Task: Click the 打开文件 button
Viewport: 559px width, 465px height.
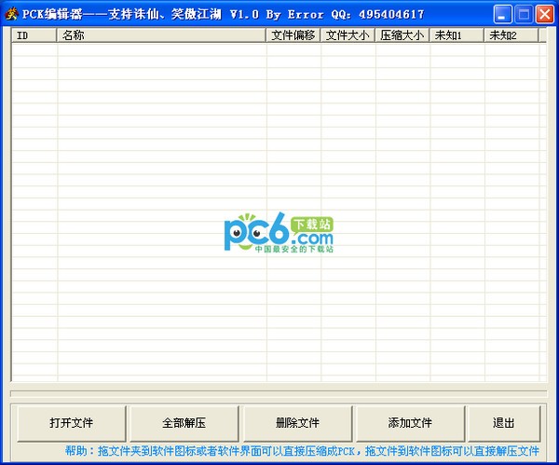Action: [72, 423]
